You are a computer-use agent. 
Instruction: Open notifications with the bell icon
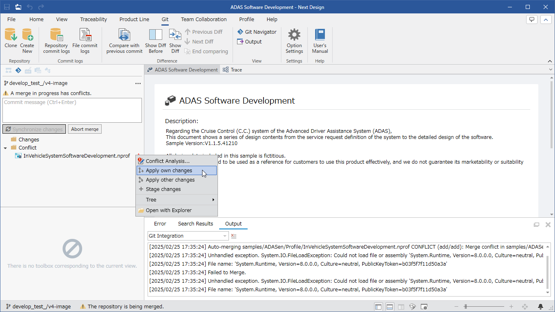[x=540, y=307]
